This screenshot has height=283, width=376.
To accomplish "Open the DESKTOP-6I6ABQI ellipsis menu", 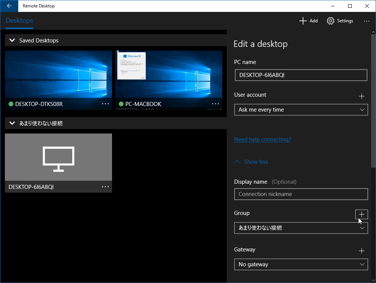I will coord(105,187).
